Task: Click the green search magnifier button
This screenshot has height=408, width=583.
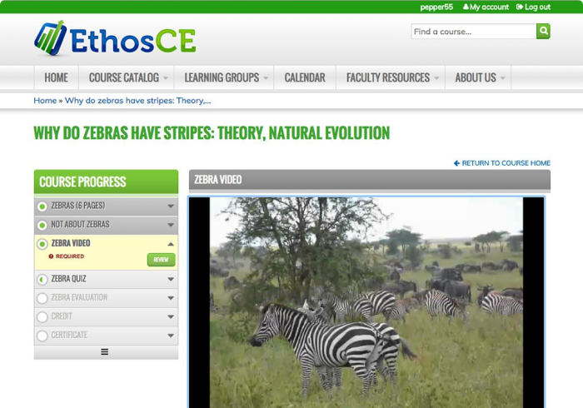Action: coord(543,31)
